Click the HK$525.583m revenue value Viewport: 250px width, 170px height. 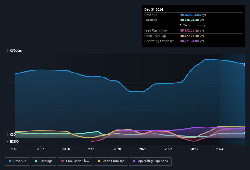[190, 15]
